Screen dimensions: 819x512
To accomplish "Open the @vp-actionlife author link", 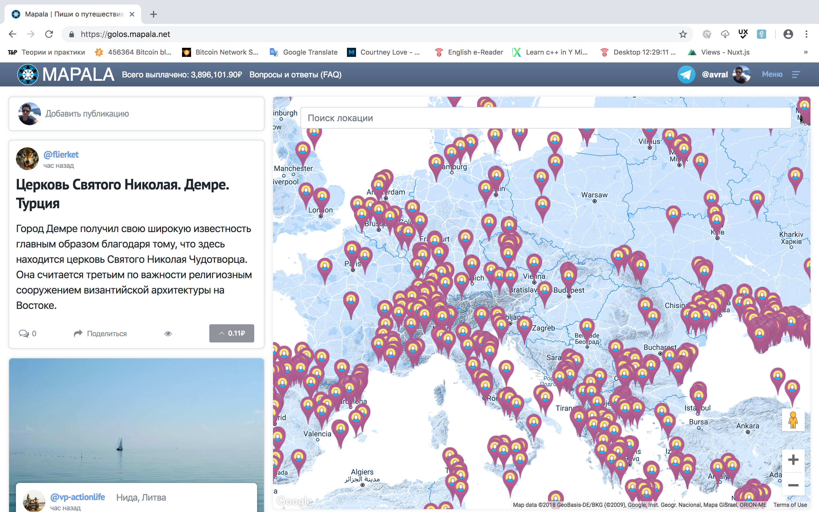I will [77, 497].
